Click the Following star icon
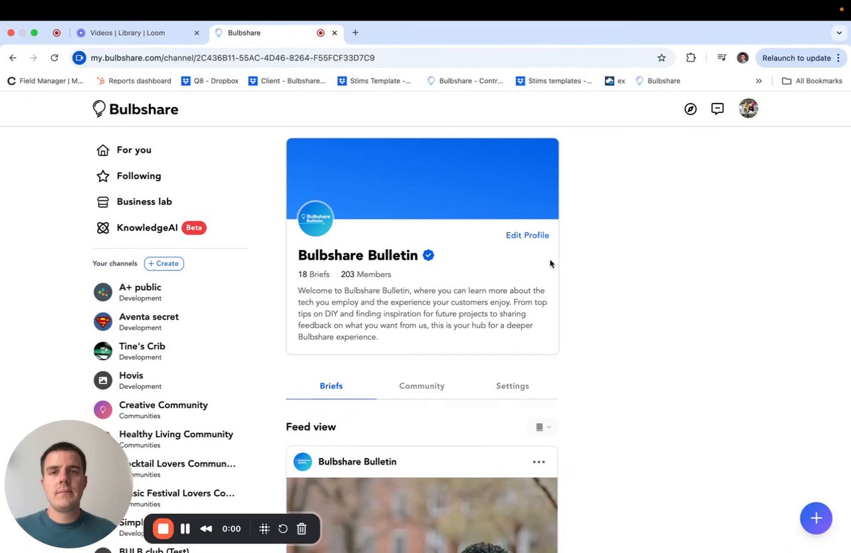The image size is (851, 553). (x=103, y=176)
